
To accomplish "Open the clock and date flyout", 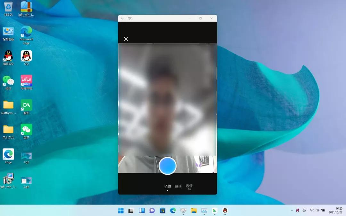I will [x=335, y=210].
